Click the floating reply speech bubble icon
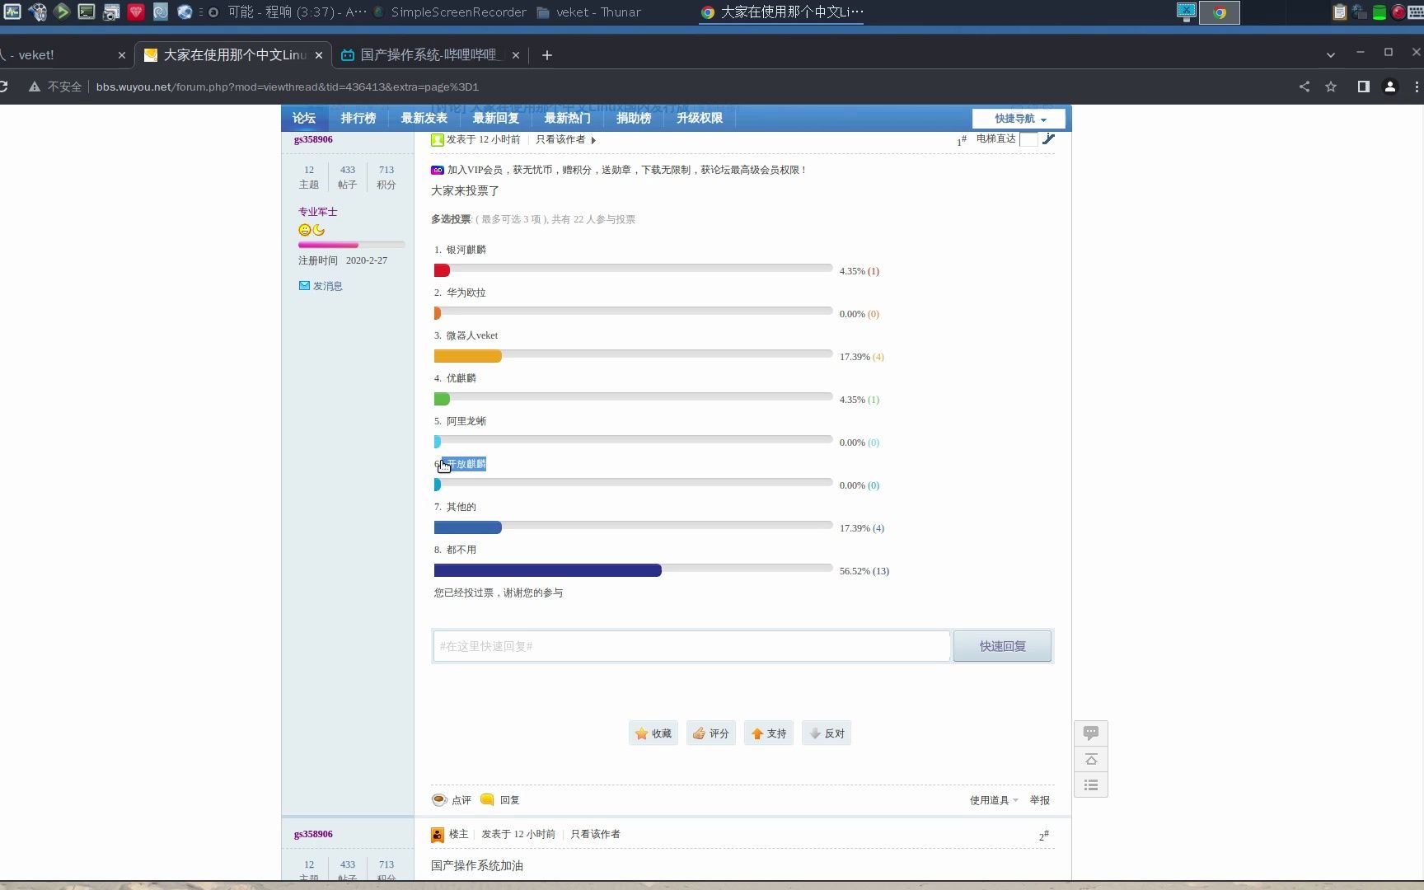The image size is (1424, 890). [x=1091, y=733]
